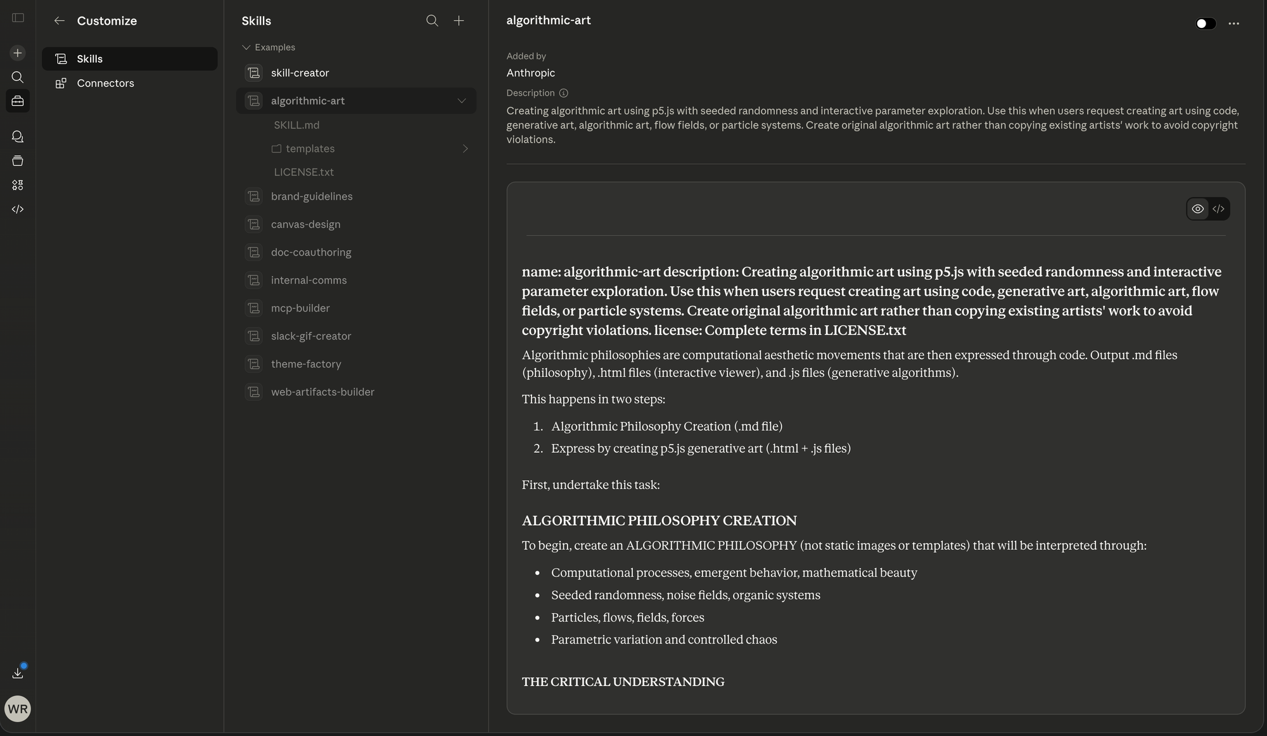Viewport: 1267px width, 736px height.
Task: Open the LICENSE.txt file
Action: click(303, 172)
